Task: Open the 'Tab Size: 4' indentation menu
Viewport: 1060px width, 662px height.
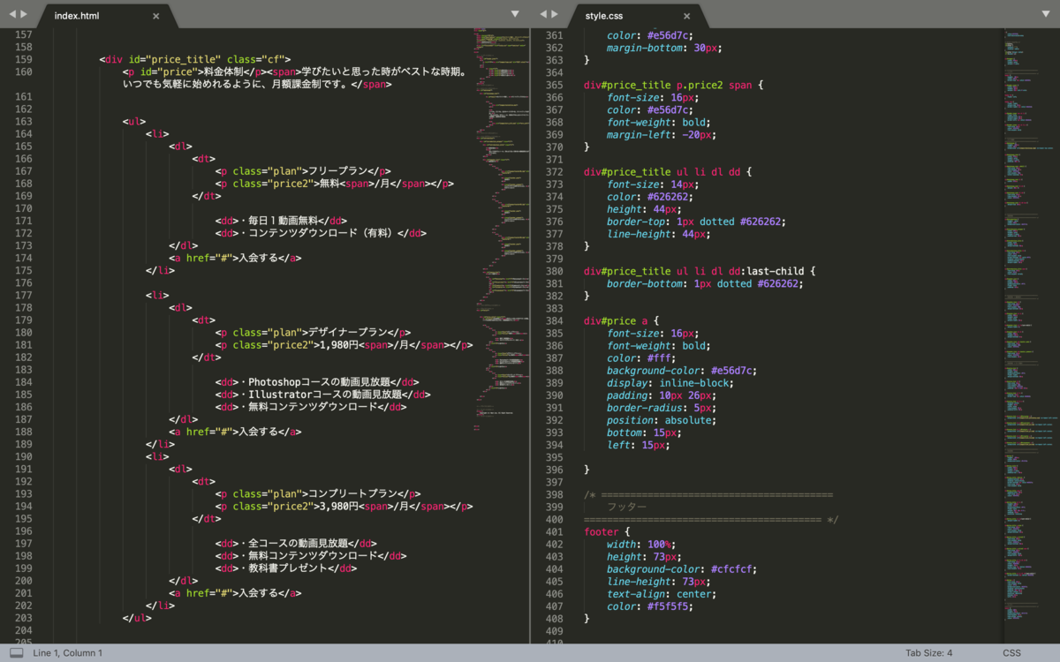Action: click(x=929, y=653)
